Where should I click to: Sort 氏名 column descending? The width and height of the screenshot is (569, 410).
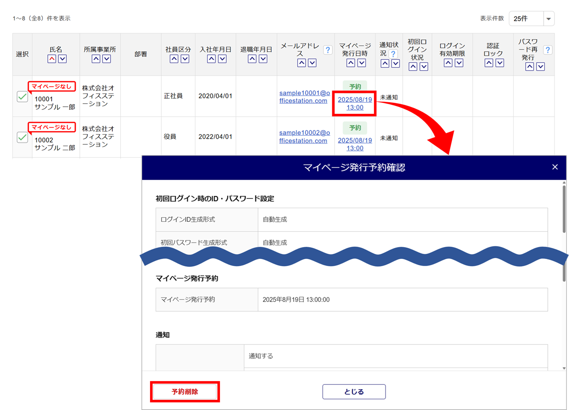62,59
